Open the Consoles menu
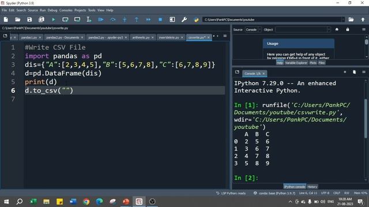 [66, 10]
